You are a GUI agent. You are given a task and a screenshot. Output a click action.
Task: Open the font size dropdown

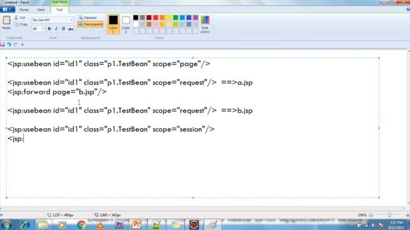(x=43, y=29)
